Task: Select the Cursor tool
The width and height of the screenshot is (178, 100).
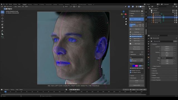Action: click(x=3, y=15)
